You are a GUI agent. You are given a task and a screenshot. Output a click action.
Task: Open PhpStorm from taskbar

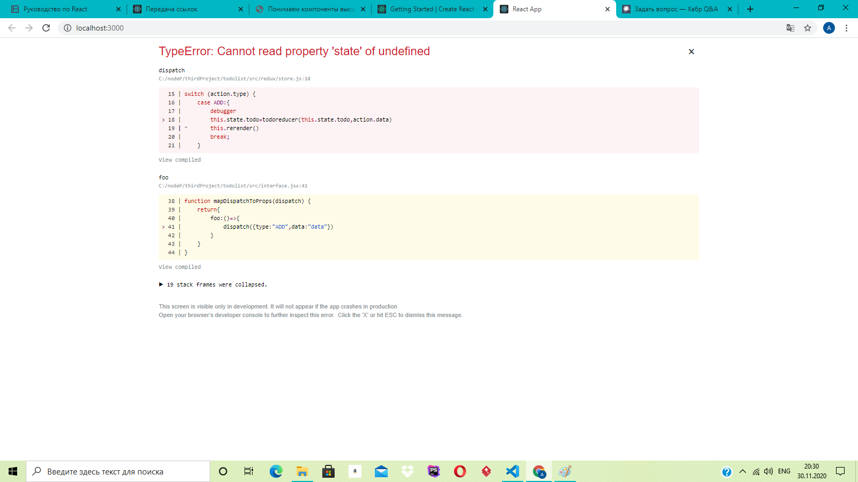tap(434, 471)
